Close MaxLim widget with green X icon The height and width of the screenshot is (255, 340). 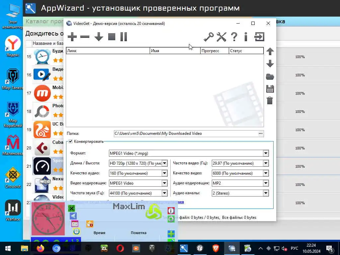tap(72, 209)
